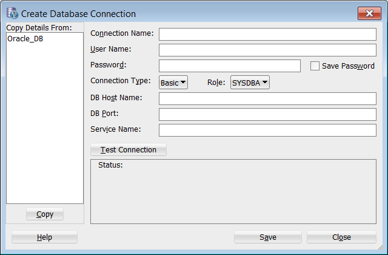Enable the Save Password checkbox
Screen dimensions: 388x255
coord(315,66)
